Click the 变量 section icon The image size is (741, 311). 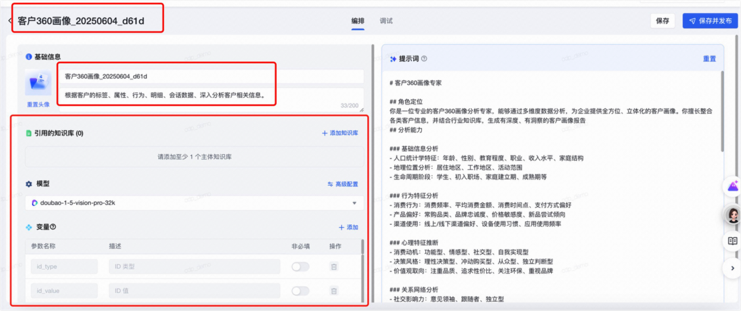[29, 227]
